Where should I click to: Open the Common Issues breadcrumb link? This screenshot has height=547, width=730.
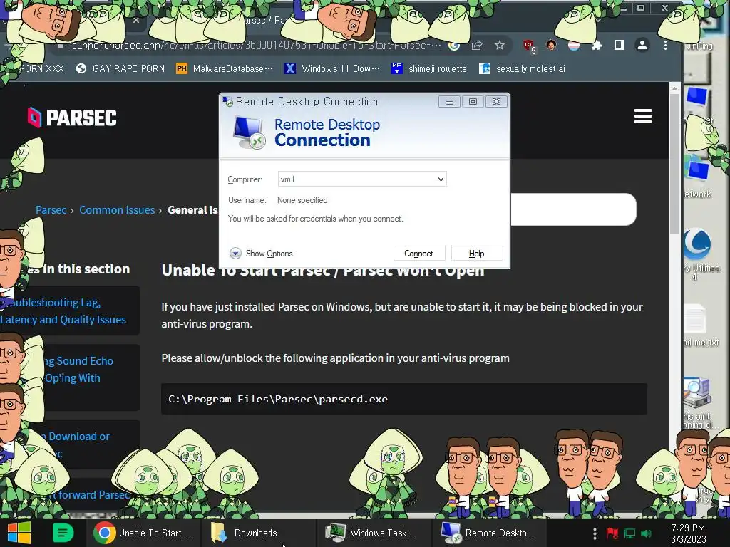click(117, 210)
